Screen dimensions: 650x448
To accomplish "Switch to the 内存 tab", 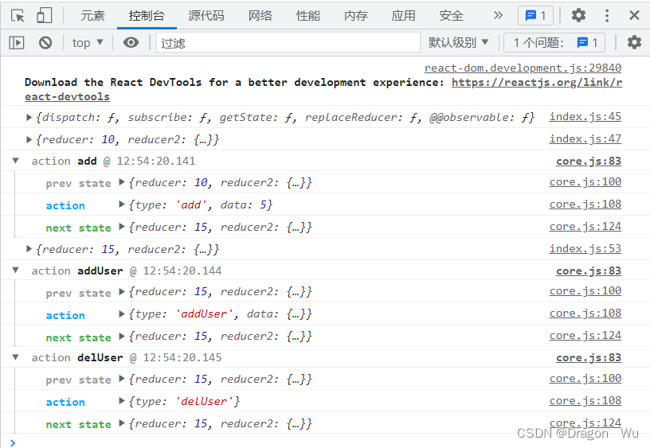I will pyautogui.click(x=356, y=16).
